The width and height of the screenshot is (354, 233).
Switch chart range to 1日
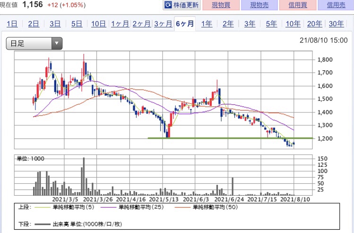[12, 24]
